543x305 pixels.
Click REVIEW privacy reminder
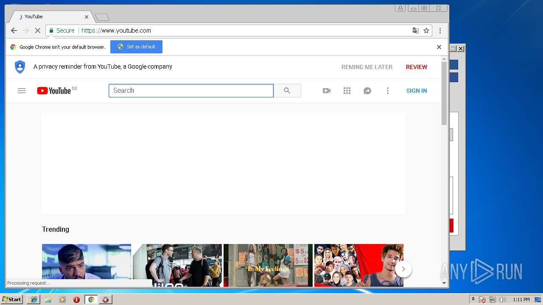coord(417,67)
